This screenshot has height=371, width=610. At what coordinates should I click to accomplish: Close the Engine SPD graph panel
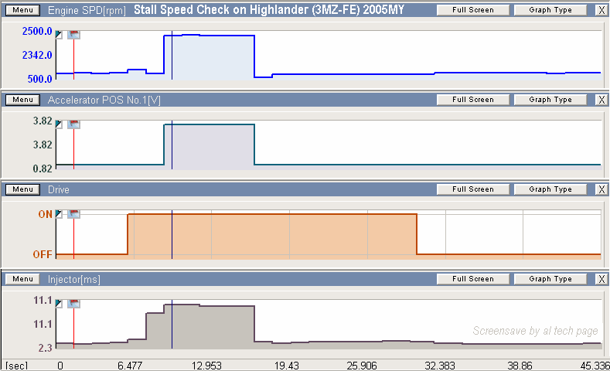(601, 11)
